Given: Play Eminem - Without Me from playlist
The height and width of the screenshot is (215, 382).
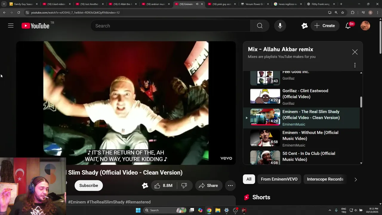Looking at the screenshot, I should point(301,139).
